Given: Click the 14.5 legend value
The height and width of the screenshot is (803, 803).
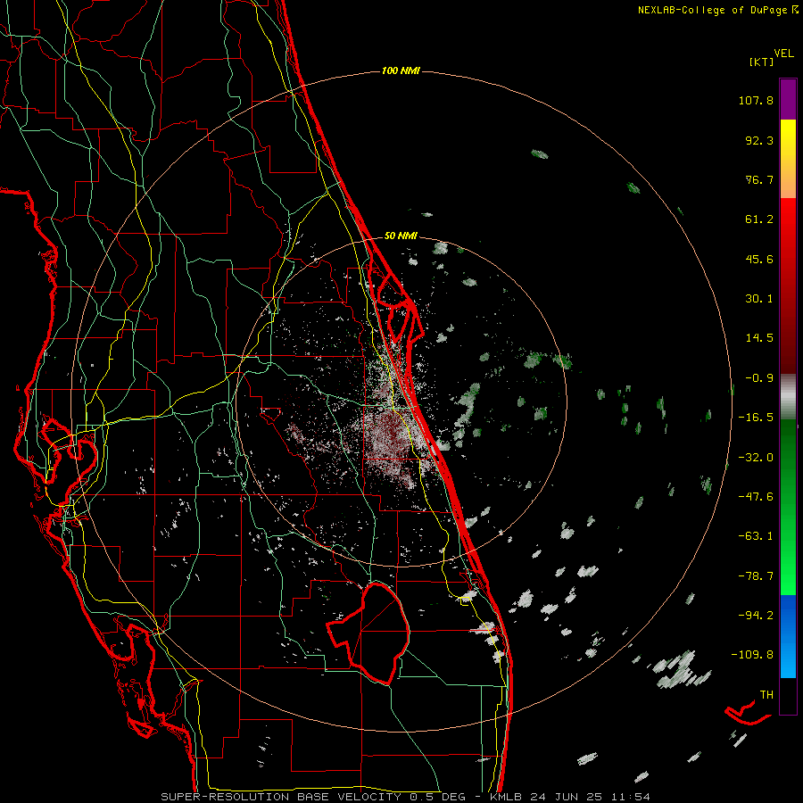Looking at the screenshot, I should pos(759,338).
